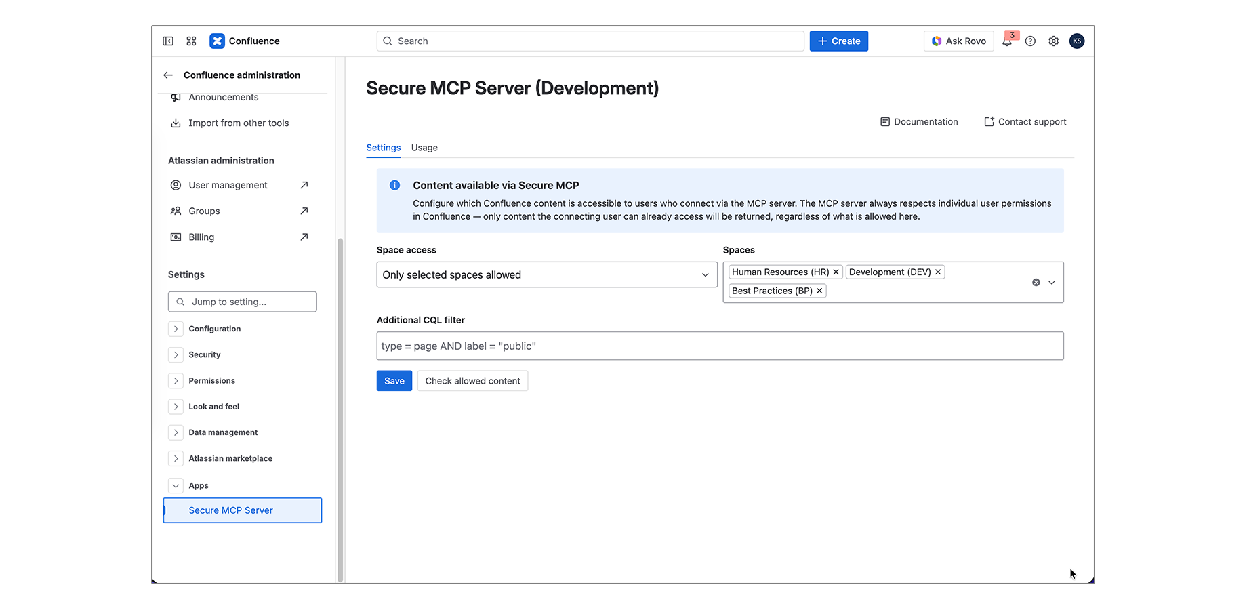Image resolution: width=1247 pixels, height=610 pixels.
Task: Remove the Best Practices (BP) space tag
Action: point(819,291)
